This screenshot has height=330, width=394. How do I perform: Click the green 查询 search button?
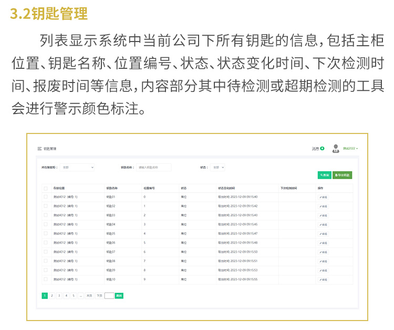pyautogui.click(x=324, y=175)
